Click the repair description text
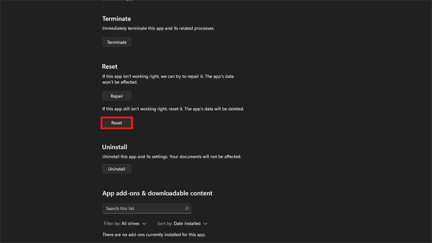This screenshot has width=432, height=243. pos(168,79)
